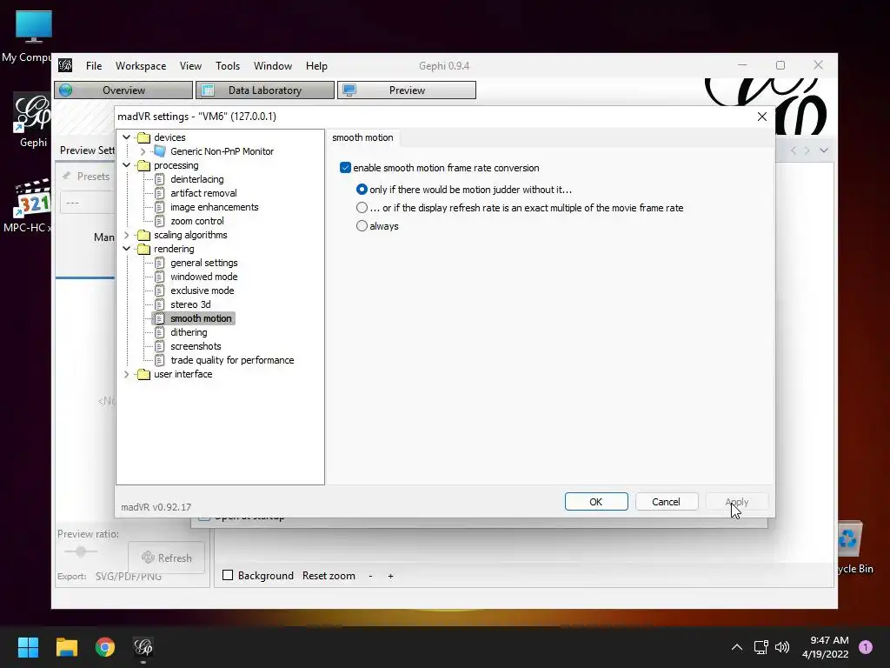Select the 'always' radio option
The width and height of the screenshot is (890, 668).
pos(362,226)
